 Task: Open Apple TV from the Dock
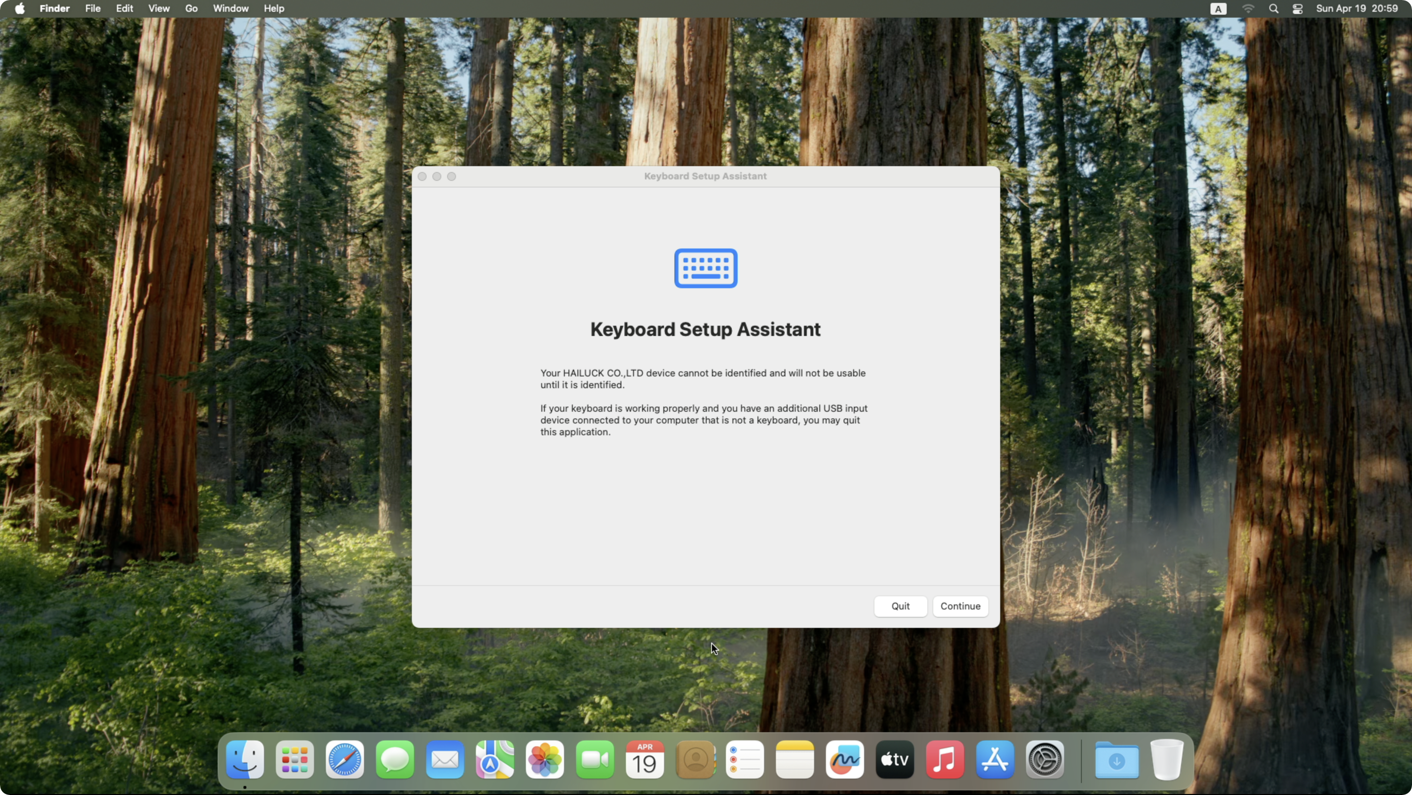(895, 759)
